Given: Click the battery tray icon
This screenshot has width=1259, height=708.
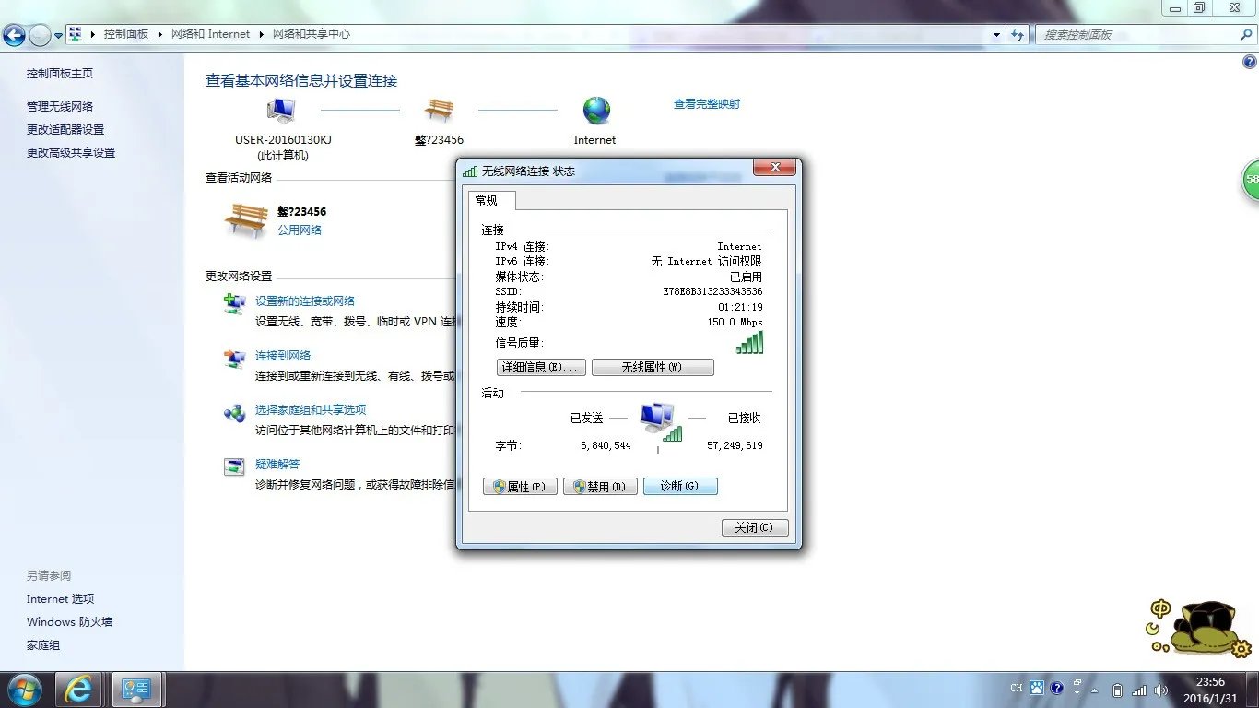Looking at the screenshot, I should [1117, 690].
